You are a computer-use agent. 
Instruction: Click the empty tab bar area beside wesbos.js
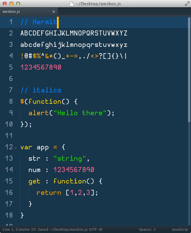(x=124, y=11)
